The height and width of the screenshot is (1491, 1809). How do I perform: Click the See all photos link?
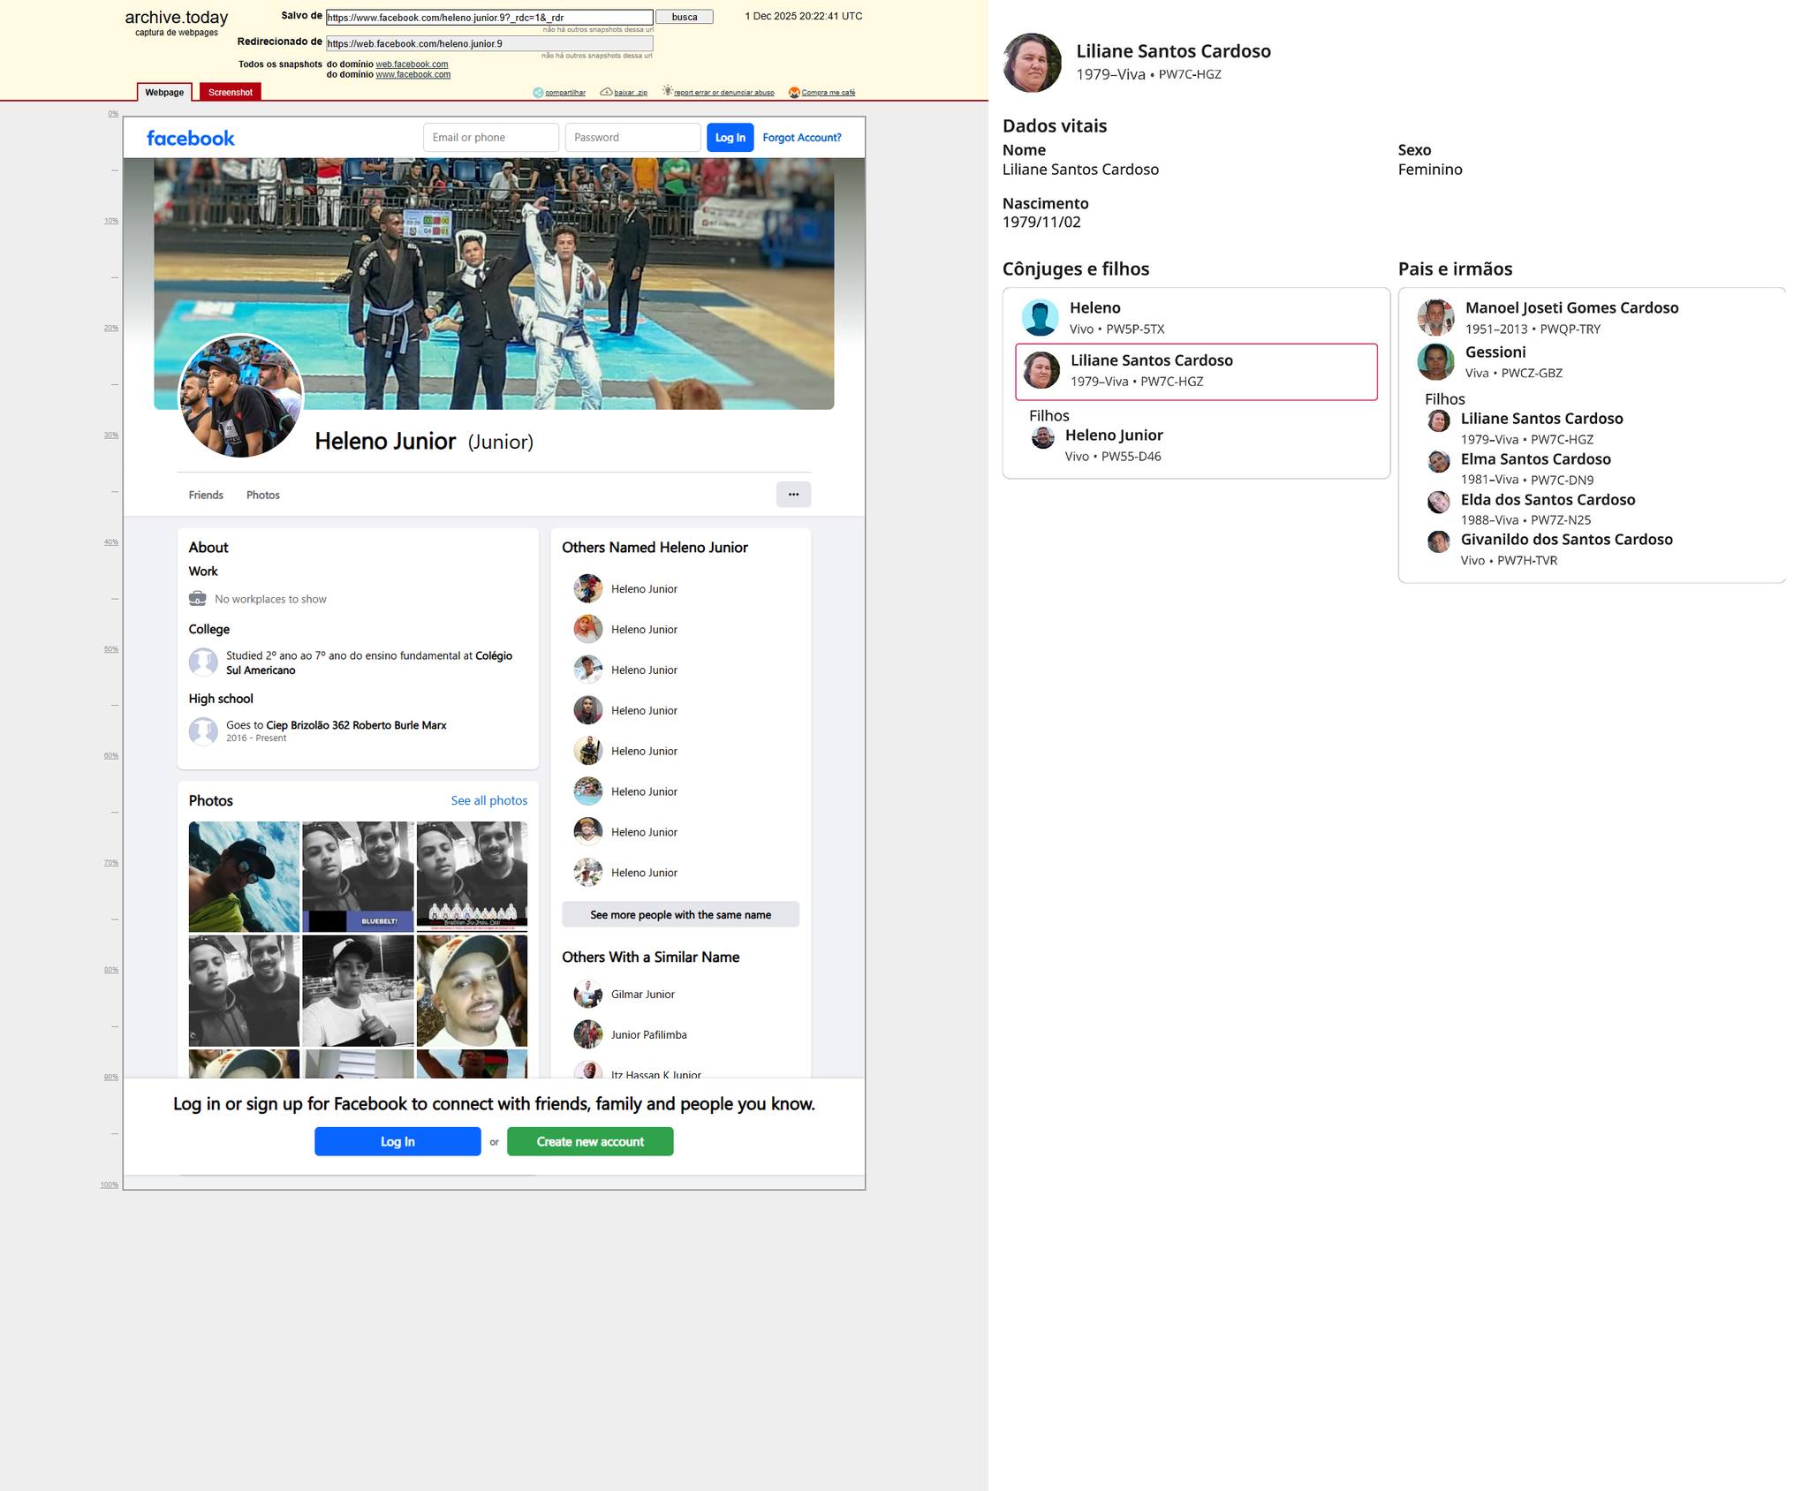click(x=488, y=801)
